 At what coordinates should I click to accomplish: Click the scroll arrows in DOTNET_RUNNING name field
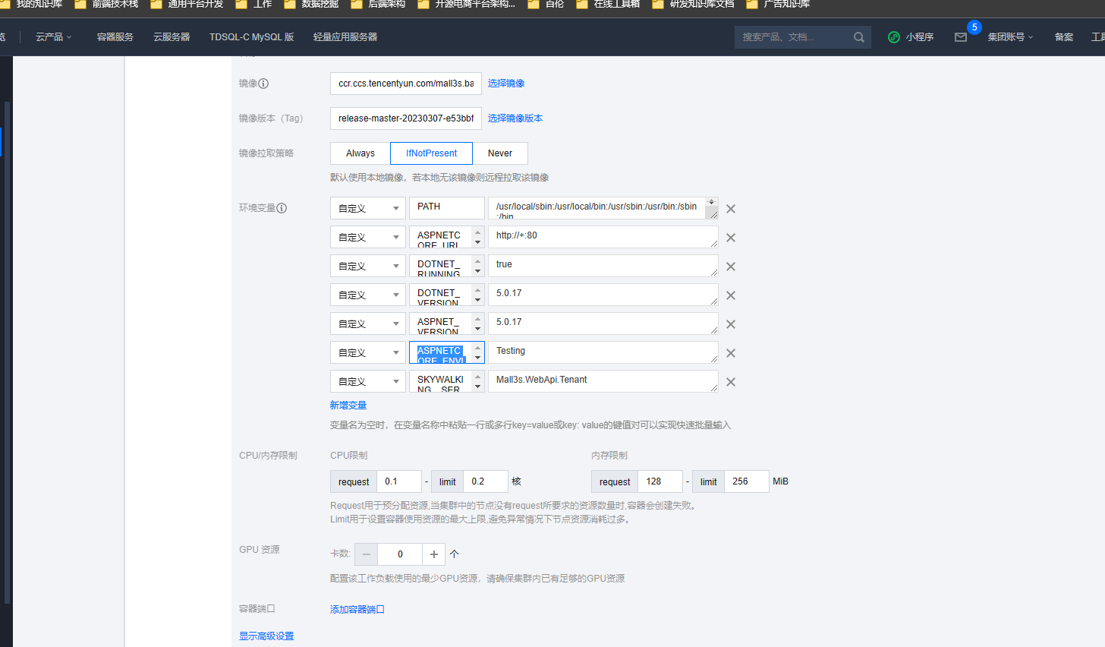click(477, 266)
